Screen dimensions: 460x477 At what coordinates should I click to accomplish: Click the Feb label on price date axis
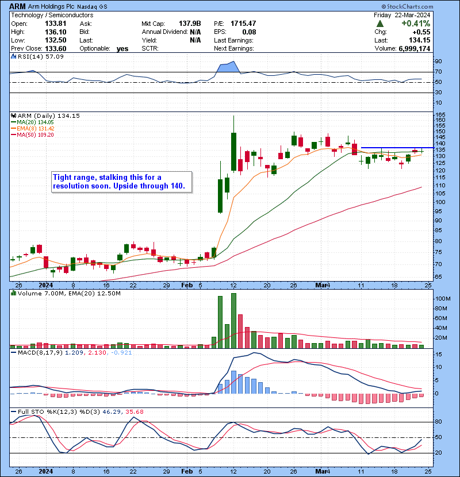(x=187, y=286)
